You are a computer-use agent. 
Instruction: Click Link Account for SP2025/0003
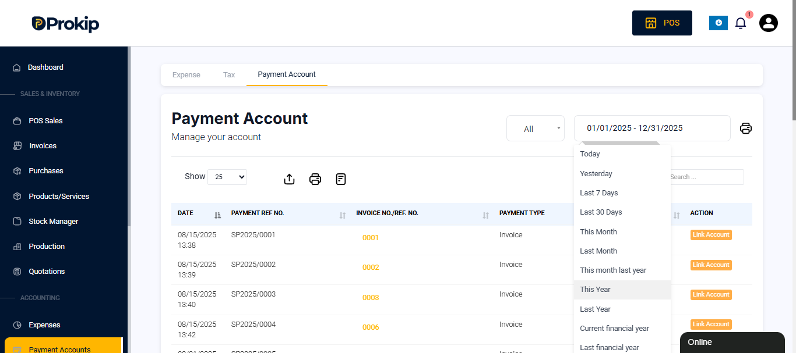[x=711, y=295]
